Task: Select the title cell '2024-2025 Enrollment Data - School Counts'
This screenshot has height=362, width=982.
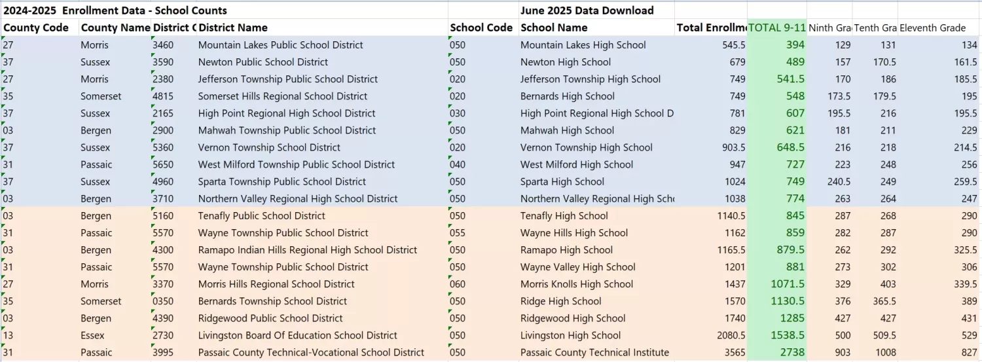Action: (x=115, y=10)
